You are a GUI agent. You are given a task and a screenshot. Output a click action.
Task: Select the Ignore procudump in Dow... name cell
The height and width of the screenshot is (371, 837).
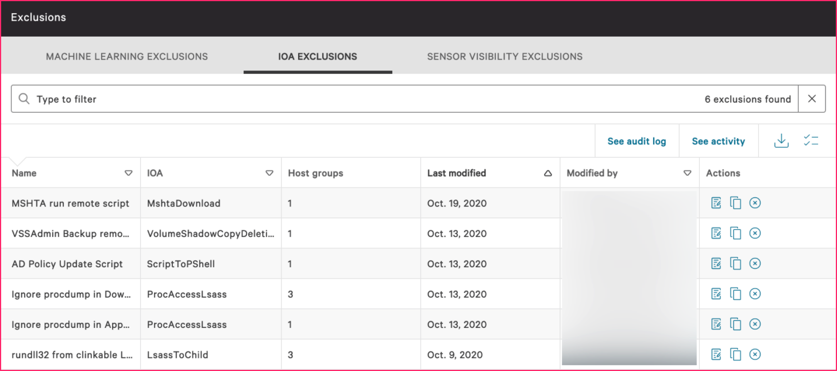pyautogui.click(x=71, y=294)
